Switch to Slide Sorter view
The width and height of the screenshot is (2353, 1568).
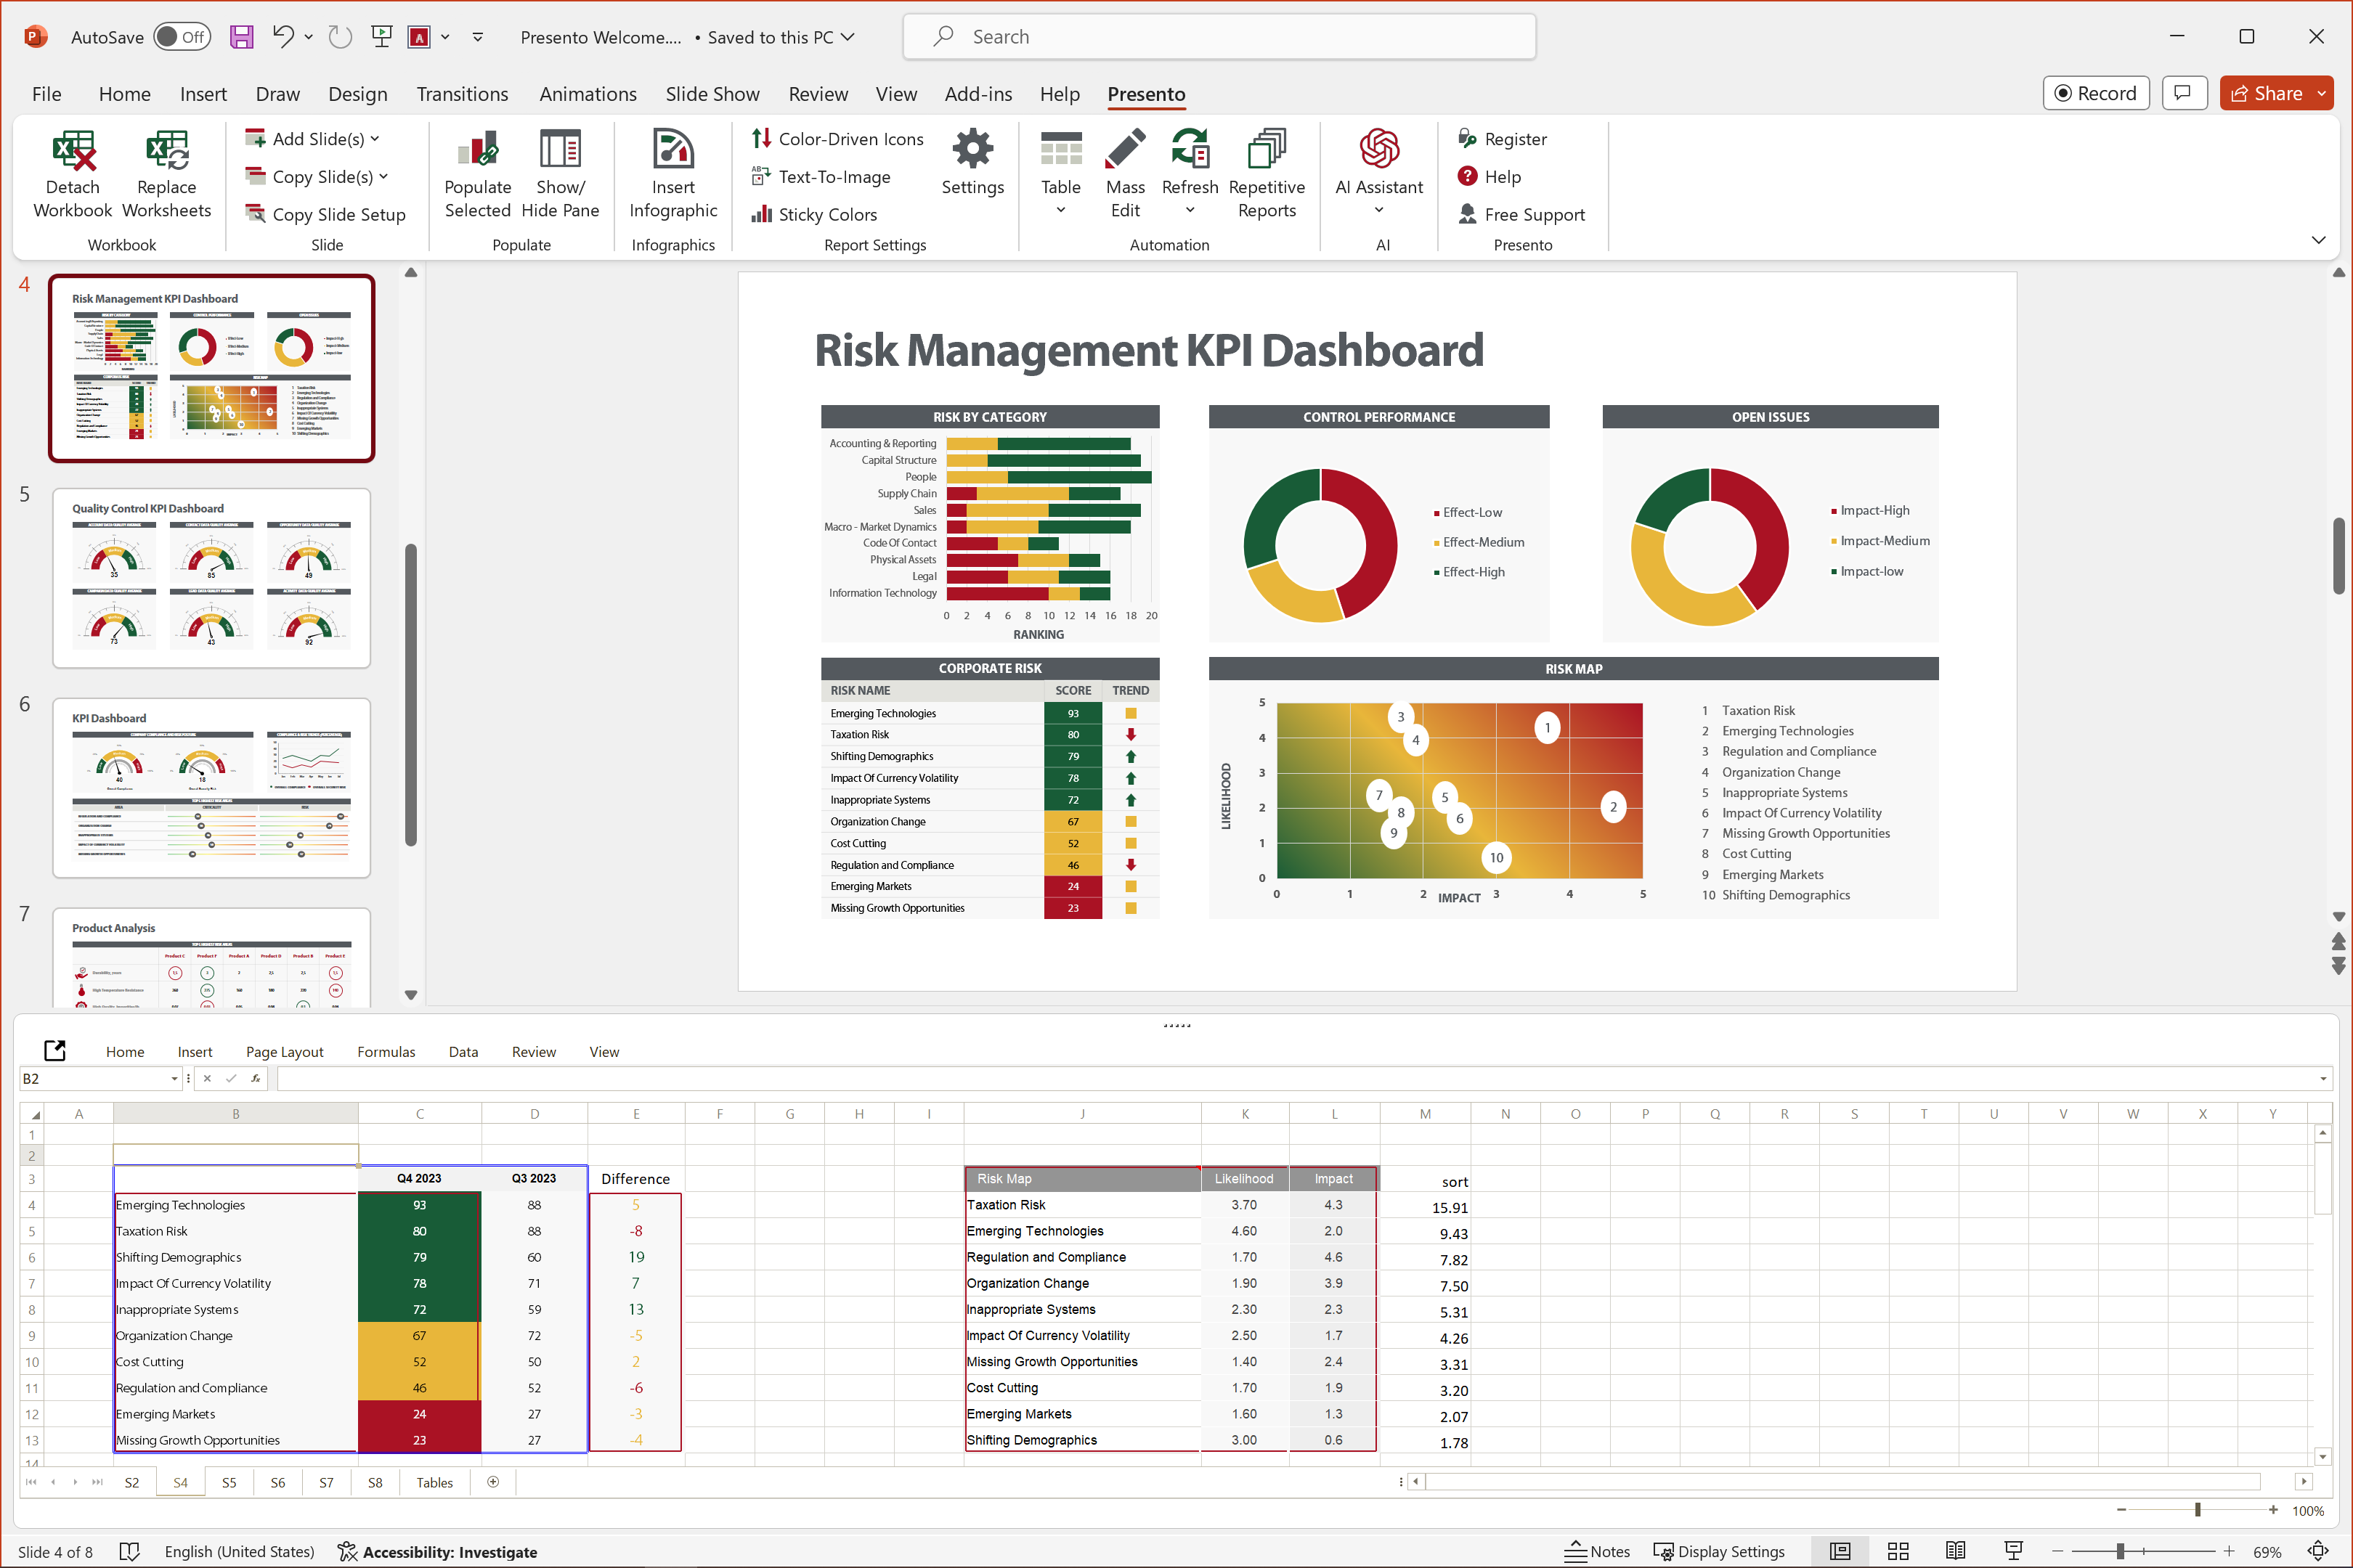(1898, 1551)
